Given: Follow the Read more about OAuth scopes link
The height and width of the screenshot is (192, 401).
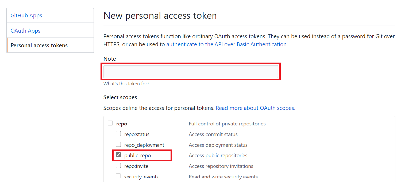Looking at the screenshot, I should pos(255,108).
